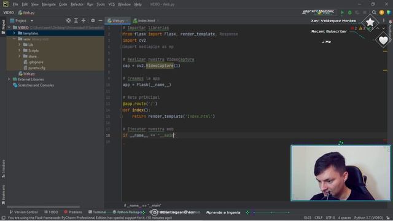The image size is (393, 221).
Task: Toggle the Version Control tool window
Action: 23,212
